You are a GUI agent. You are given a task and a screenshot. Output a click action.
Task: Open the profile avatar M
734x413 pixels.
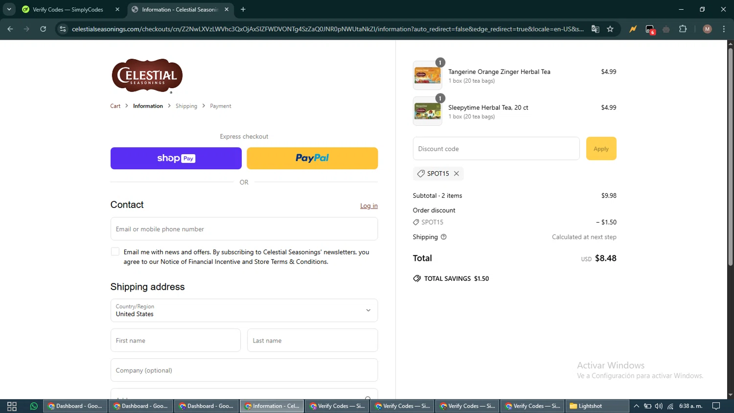pos(707,29)
